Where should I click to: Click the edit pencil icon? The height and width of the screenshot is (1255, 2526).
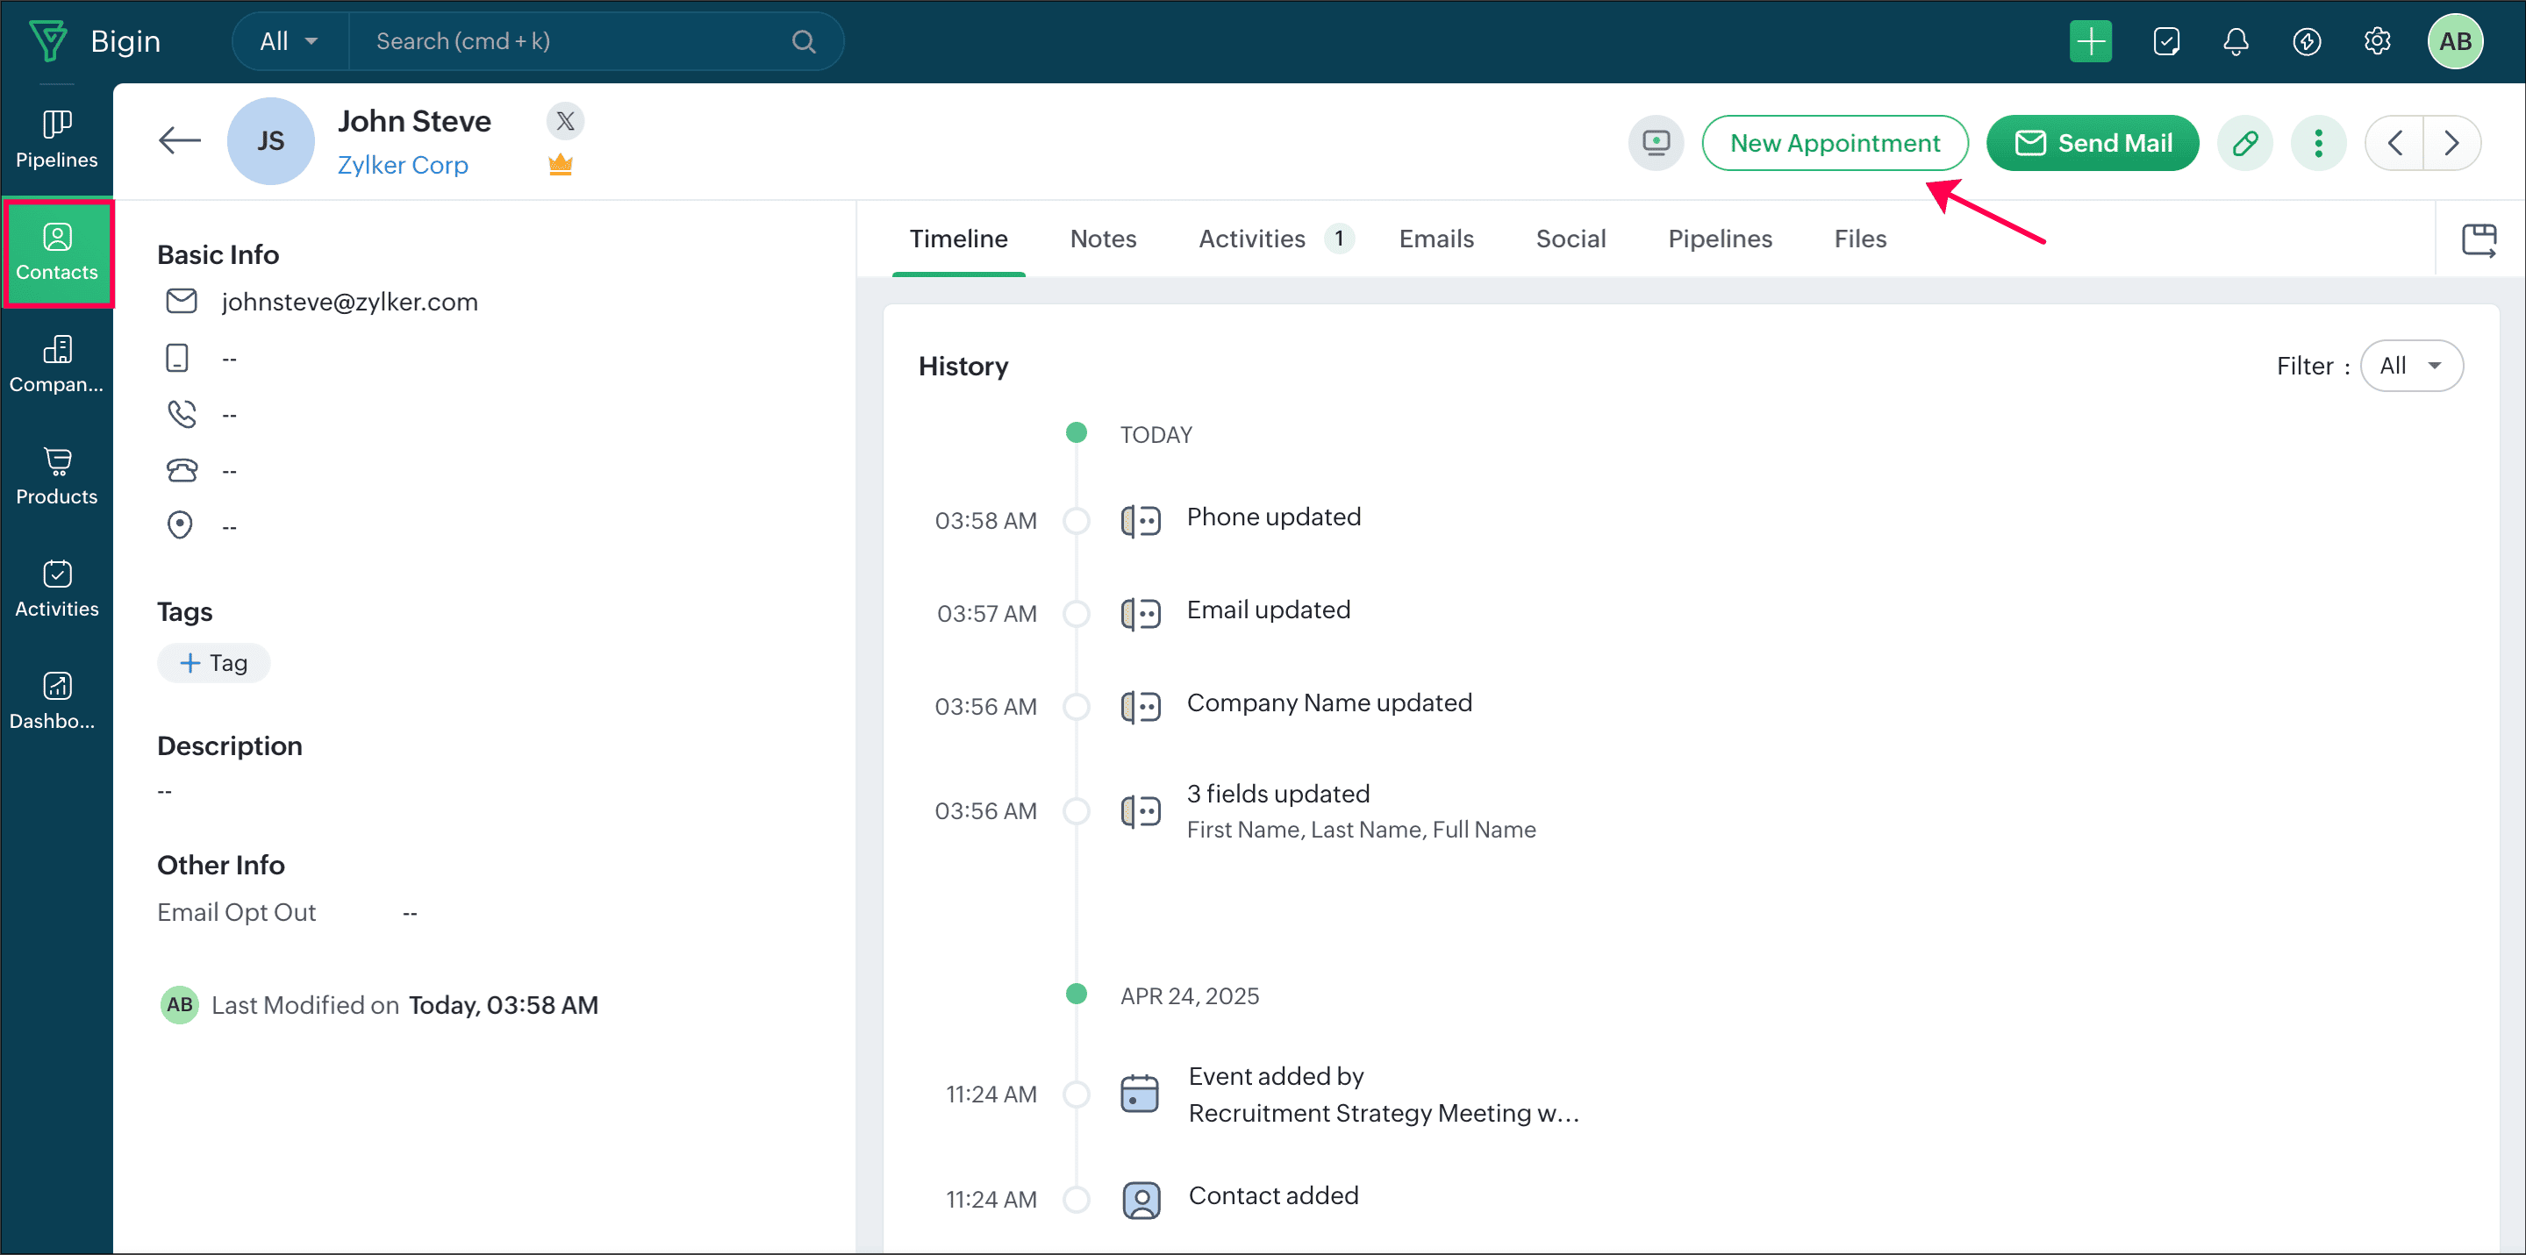pyautogui.click(x=2244, y=143)
